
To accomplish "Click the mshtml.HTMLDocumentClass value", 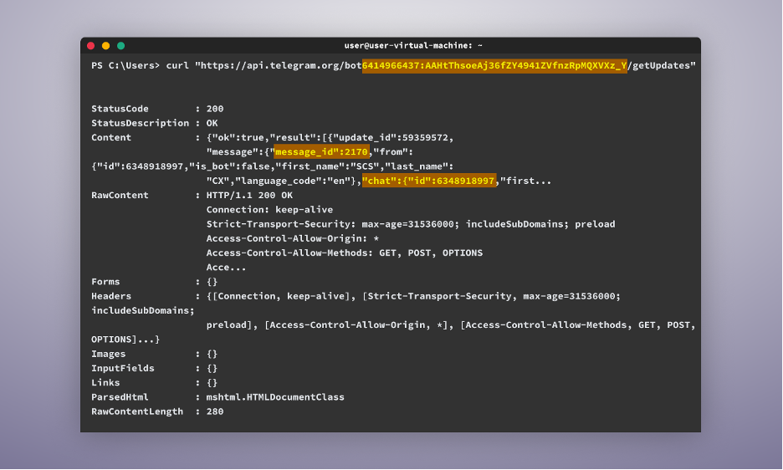I will tap(275, 397).
